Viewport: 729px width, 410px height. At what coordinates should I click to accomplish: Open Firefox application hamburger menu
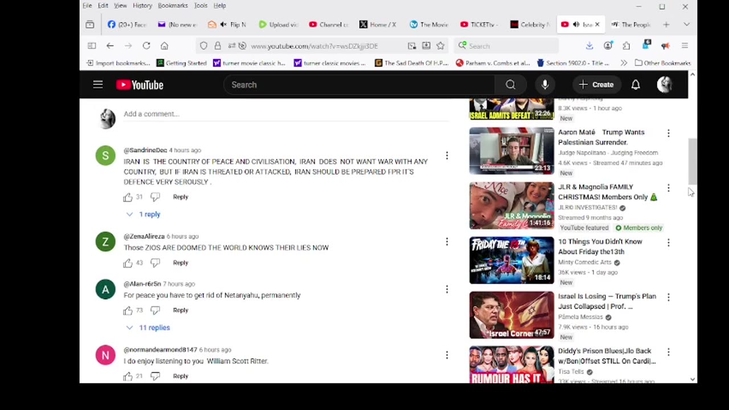tap(685, 46)
